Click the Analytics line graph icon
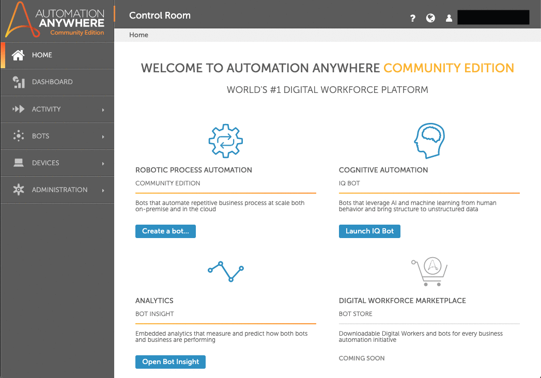Image resolution: width=541 pixels, height=378 pixels. click(226, 272)
